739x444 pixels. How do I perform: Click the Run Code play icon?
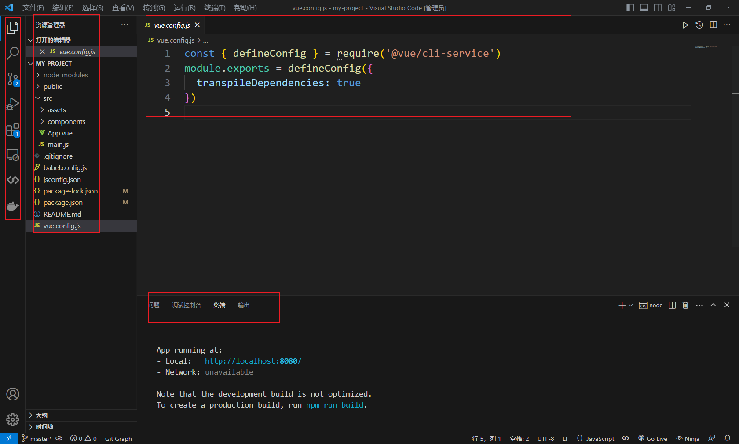[x=685, y=25]
